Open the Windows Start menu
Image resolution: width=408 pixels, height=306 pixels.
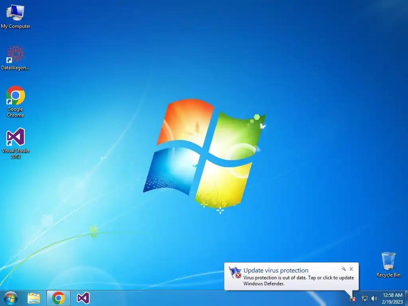tap(11, 298)
